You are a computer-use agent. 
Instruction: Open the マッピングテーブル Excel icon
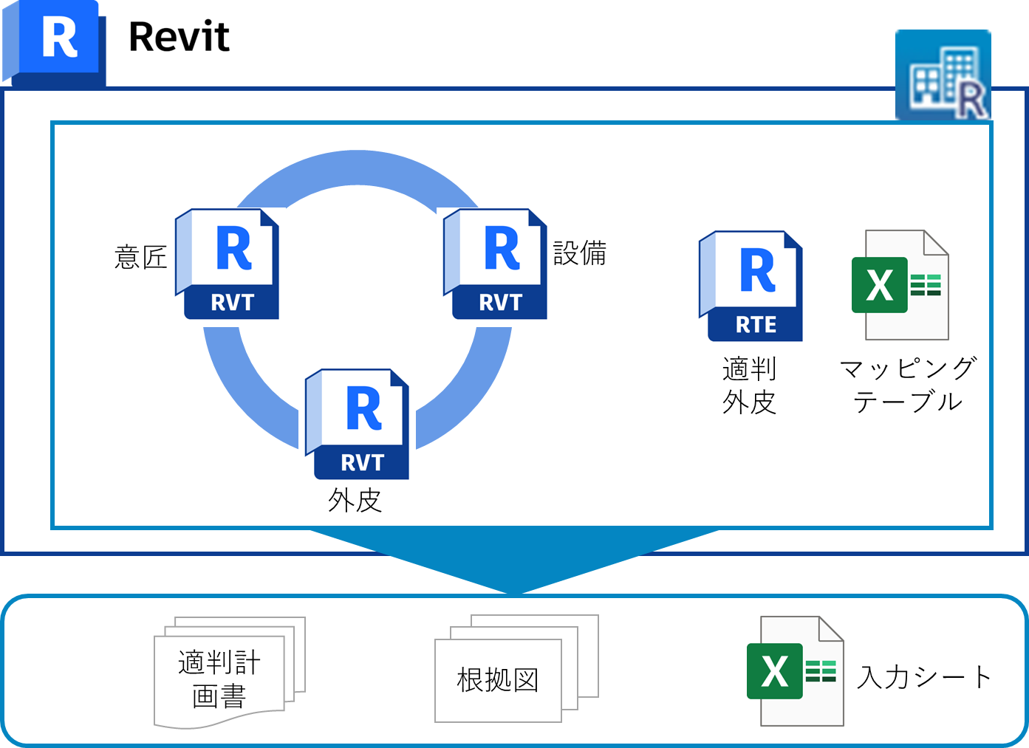(900, 285)
